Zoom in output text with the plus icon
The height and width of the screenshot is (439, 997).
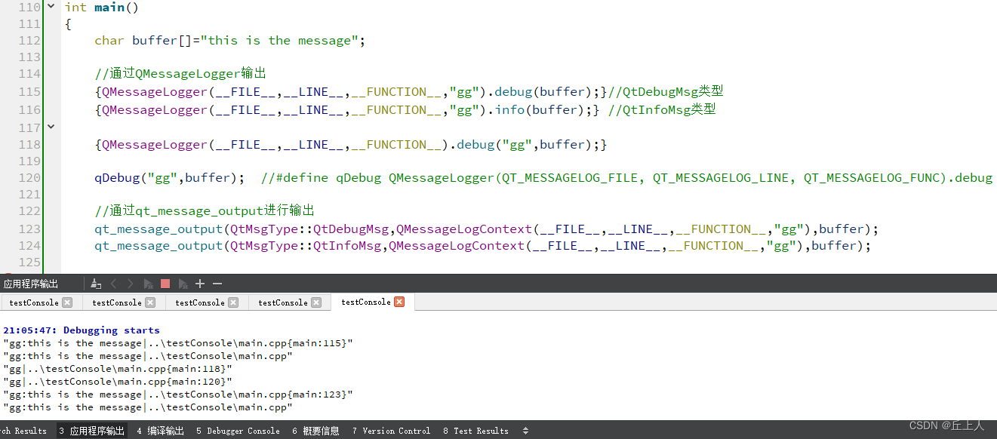coord(199,283)
